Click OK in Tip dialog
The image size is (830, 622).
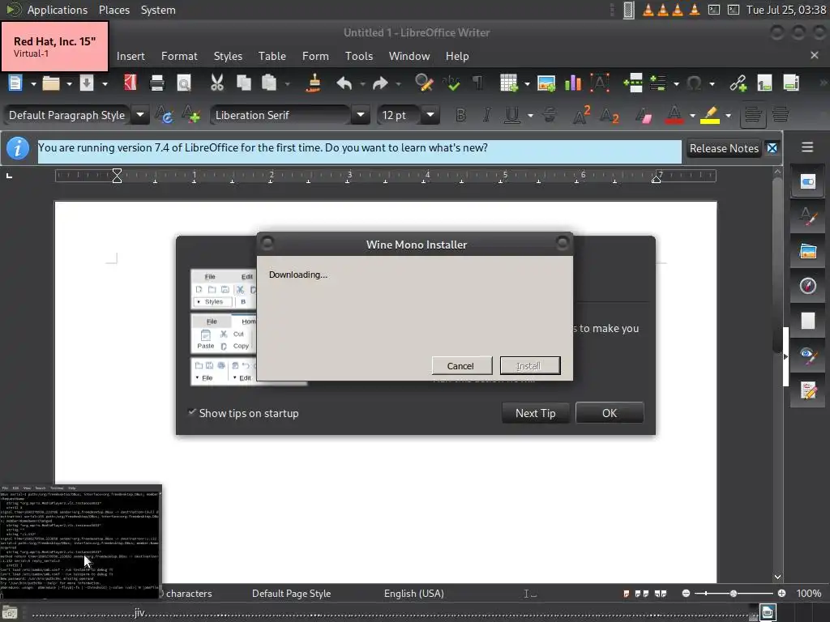click(610, 413)
